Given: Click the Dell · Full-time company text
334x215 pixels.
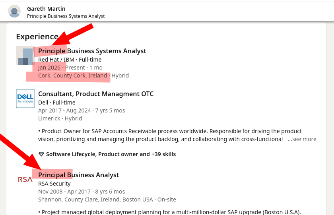Looking at the screenshot, I should tap(56, 103).
